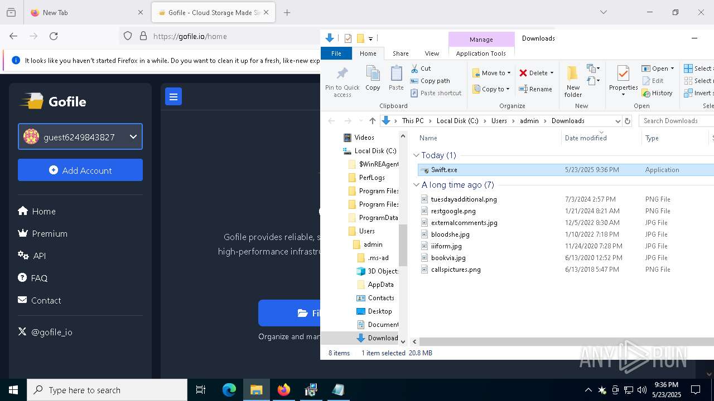Collapse the Today group
The image size is (714, 401).
[x=416, y=155]
